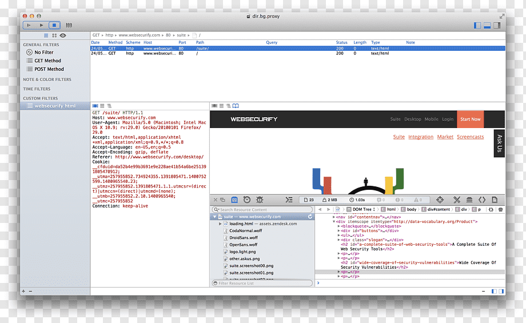This screenshot has width=526, height=323.
Task: Click the play proxy button
Action: 41,25
